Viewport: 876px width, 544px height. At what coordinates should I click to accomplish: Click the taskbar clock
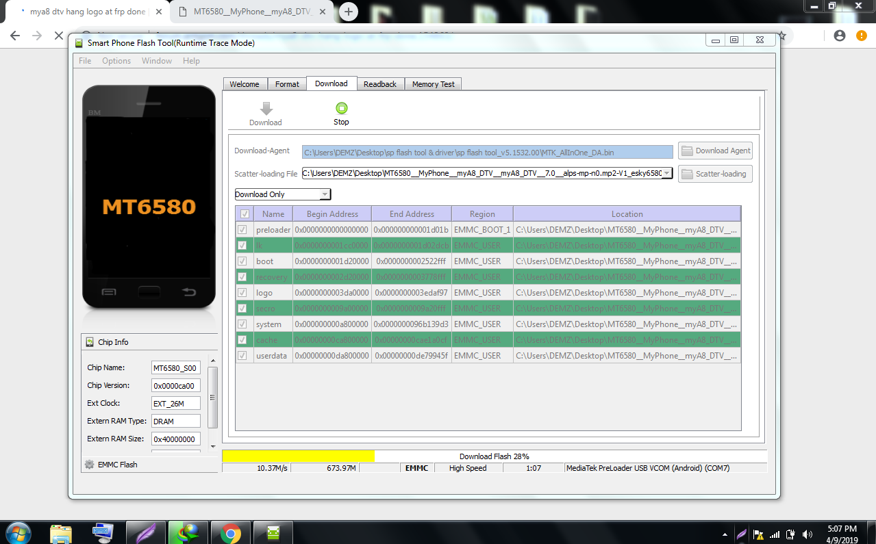841,534
